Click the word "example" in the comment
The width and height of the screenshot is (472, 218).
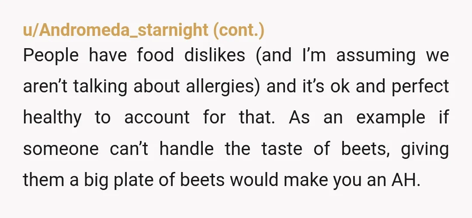click(391, 118)
